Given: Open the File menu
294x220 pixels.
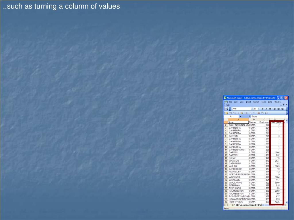Looking at the screenshot, I should [231, 102].
